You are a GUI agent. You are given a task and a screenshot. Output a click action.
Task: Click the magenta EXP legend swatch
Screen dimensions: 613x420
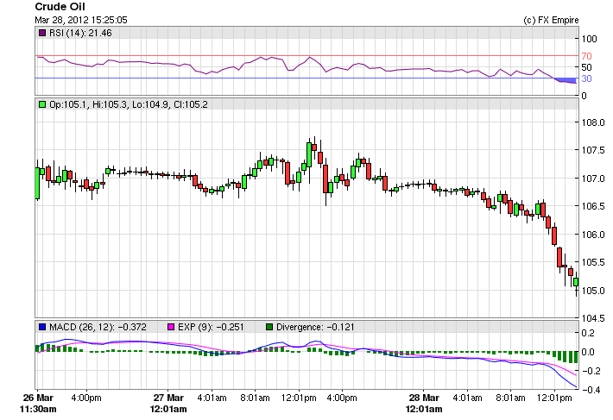171,327
